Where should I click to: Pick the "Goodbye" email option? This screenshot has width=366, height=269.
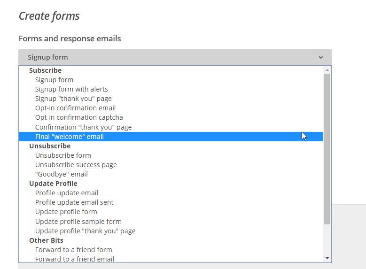62,174
